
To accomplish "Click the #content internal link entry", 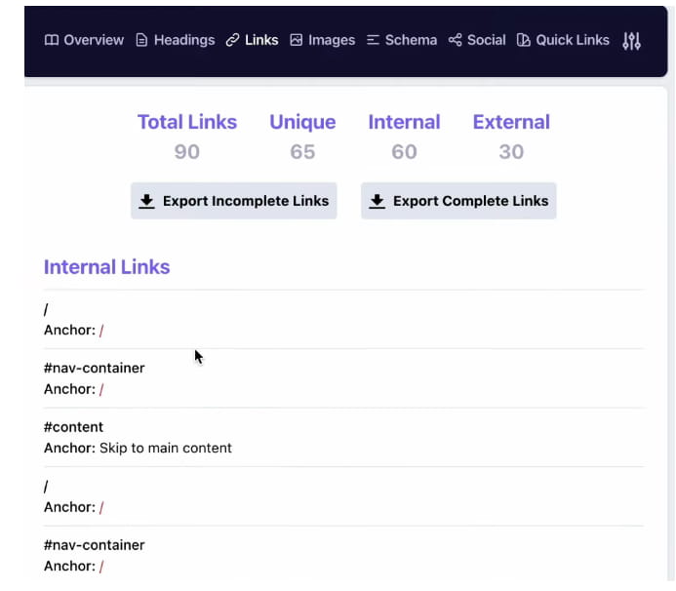I will click(x=74, y=427).
